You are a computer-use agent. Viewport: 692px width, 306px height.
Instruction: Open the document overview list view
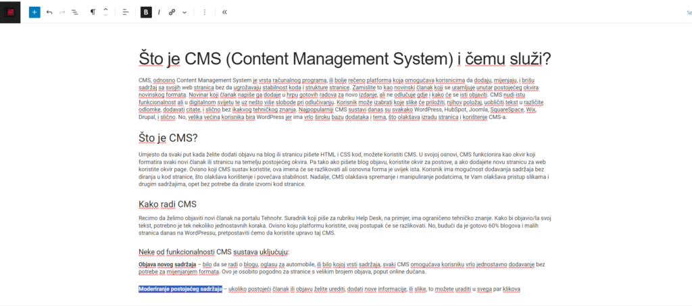(x=75, y=12)
